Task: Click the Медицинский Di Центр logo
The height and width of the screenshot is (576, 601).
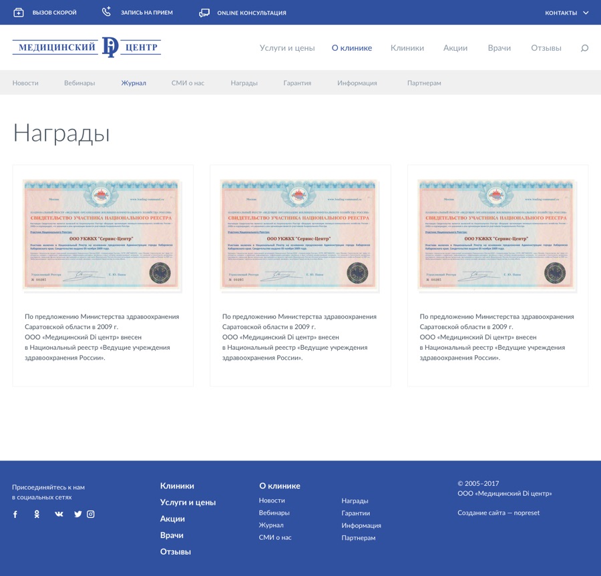Action: [x=87, y=47]
